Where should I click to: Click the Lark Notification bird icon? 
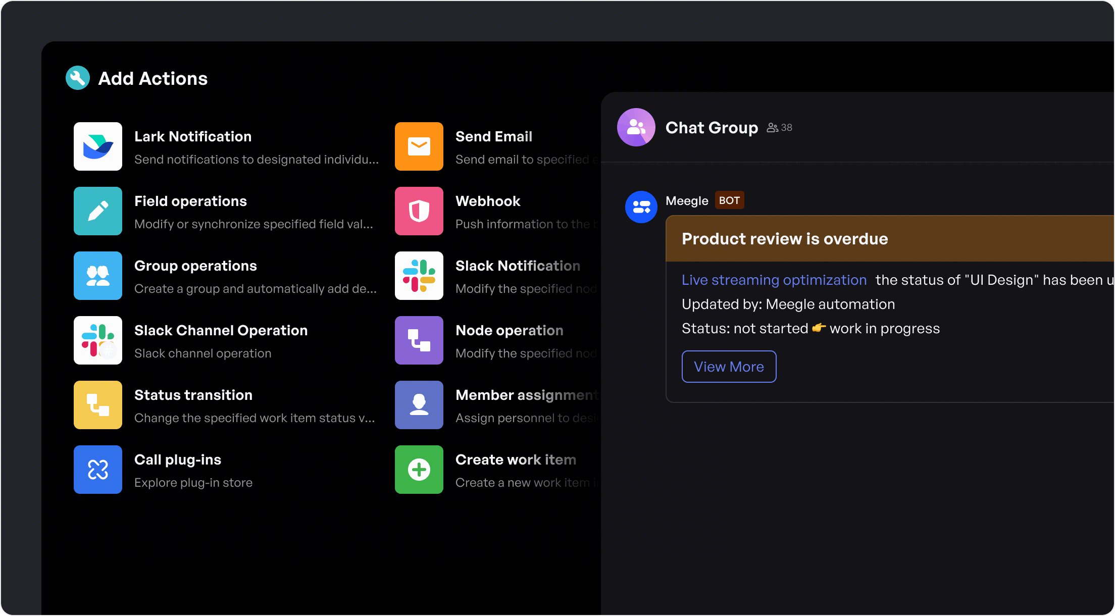pyautogui.click(x=98, y=146)
